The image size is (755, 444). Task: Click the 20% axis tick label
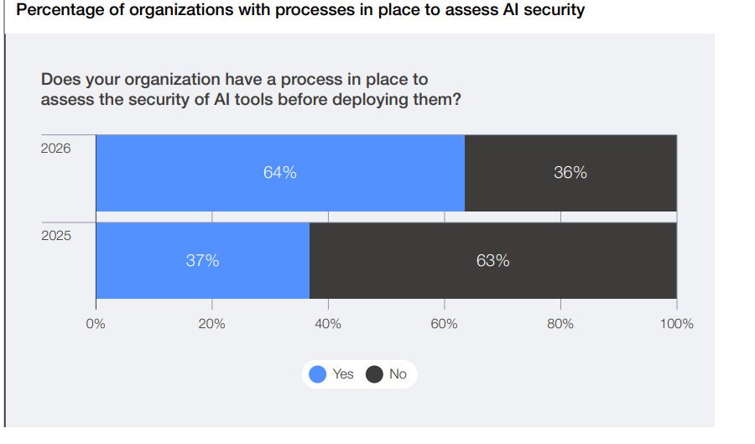coord(211,324)
